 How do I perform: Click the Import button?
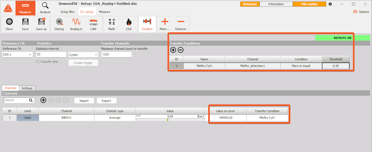[x=84, y=101]
